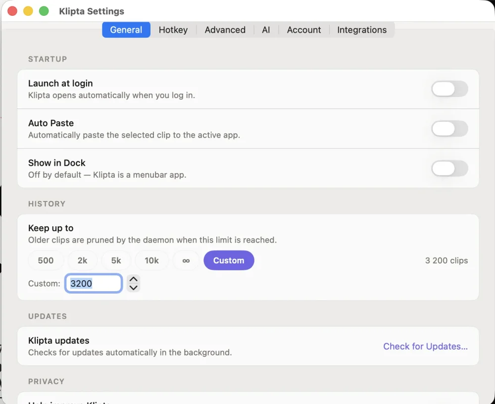Maximize the Klipta Settings window

44,11
